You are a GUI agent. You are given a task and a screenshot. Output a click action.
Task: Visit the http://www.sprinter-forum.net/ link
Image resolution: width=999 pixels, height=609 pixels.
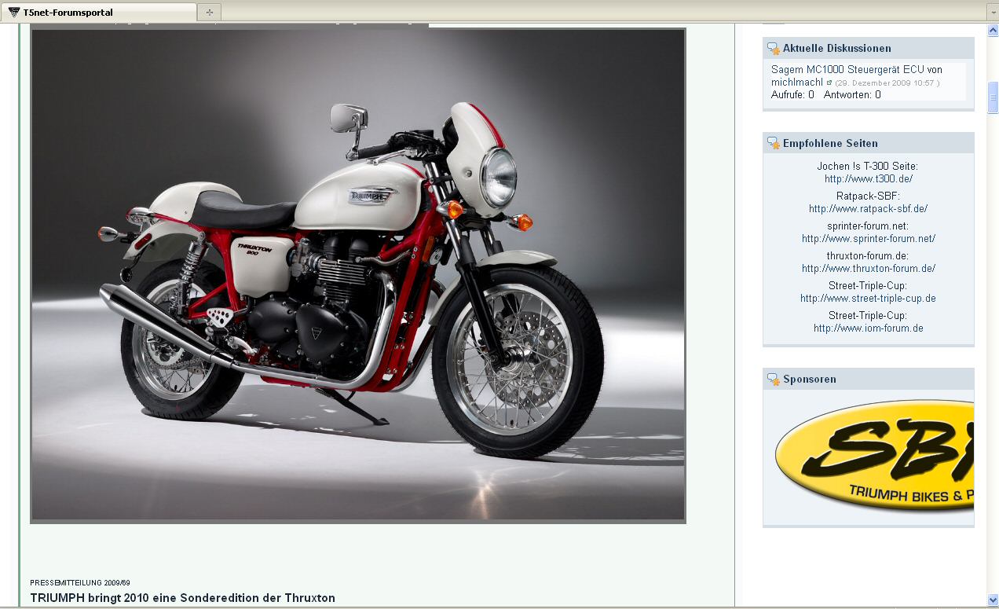[x=869, y=239]
